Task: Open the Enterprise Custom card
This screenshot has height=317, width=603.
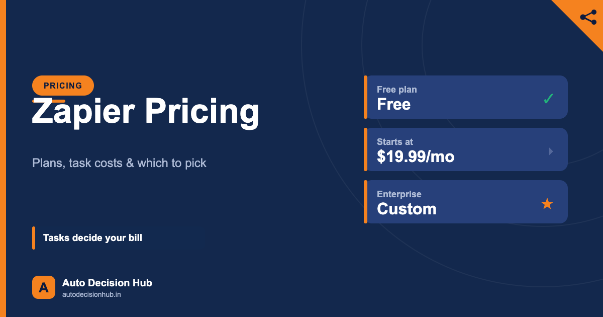Action: point(466,202)
